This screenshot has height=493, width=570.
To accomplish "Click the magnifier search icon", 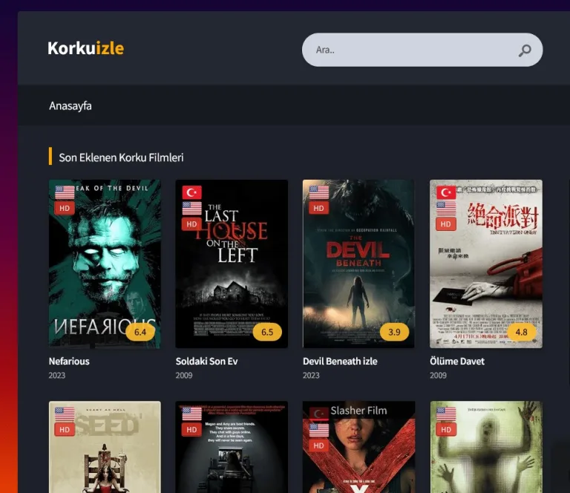I will click(x=525, y=50).
